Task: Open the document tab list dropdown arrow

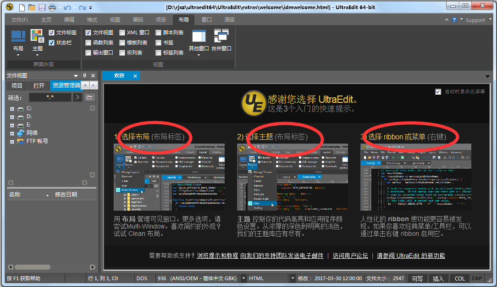Action: [487, 76]
